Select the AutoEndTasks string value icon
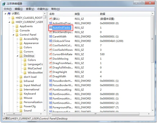 pyautogui.click(x=51, y=28)
